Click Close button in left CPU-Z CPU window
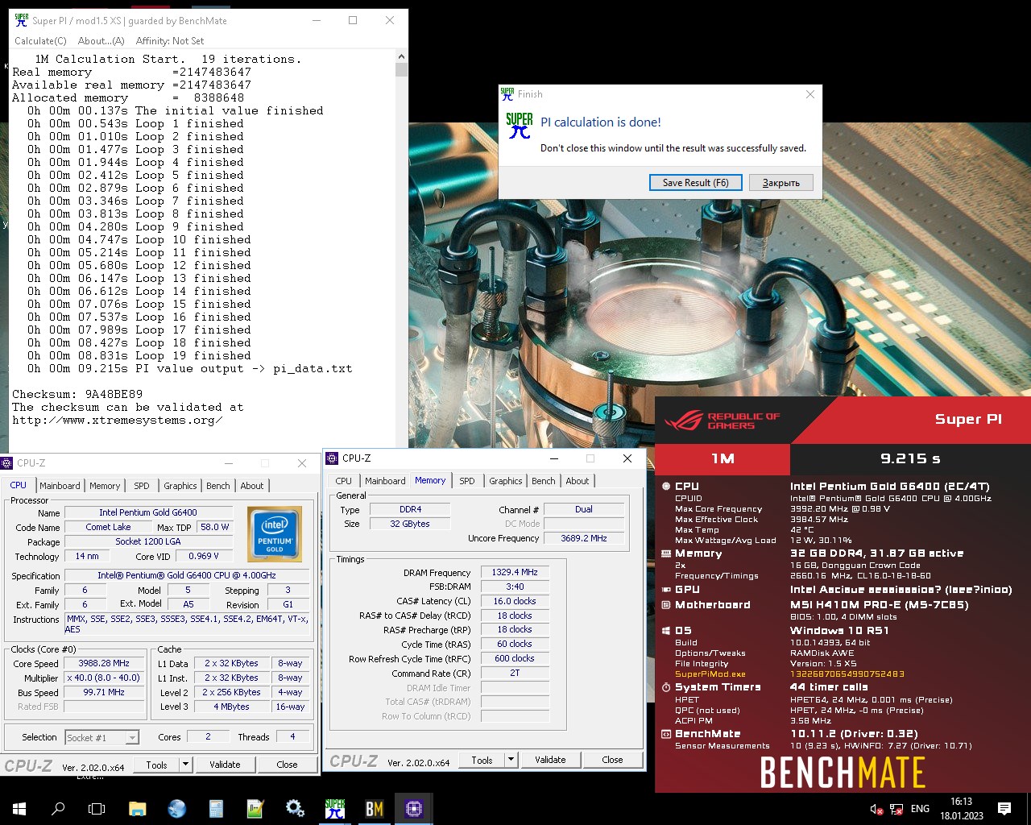Screen dimensions: 1031x825 point(287,764)
